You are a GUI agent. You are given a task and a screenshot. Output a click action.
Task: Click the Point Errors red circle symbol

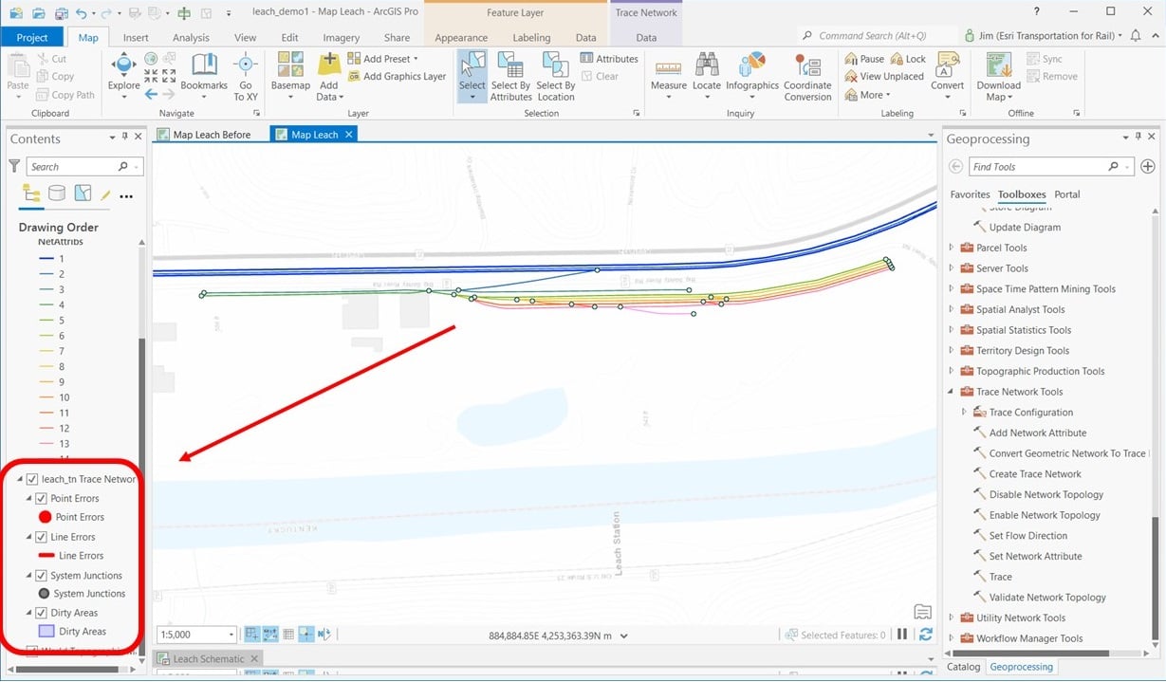[45, 517]
